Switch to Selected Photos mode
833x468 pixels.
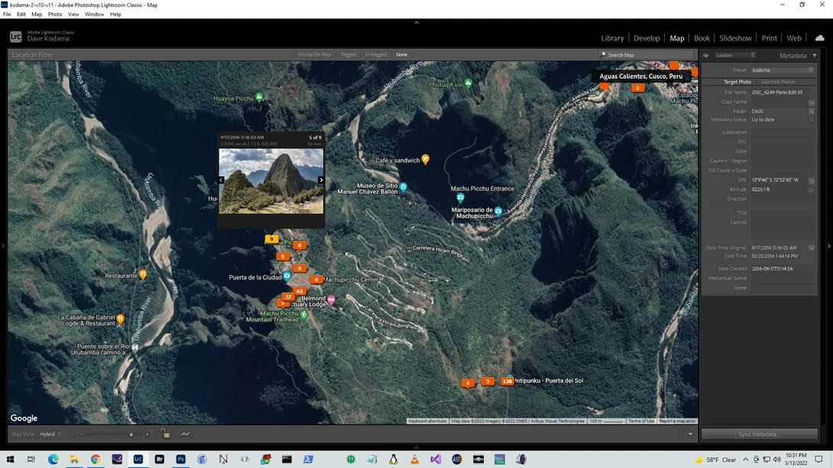(x=778, y=82)
